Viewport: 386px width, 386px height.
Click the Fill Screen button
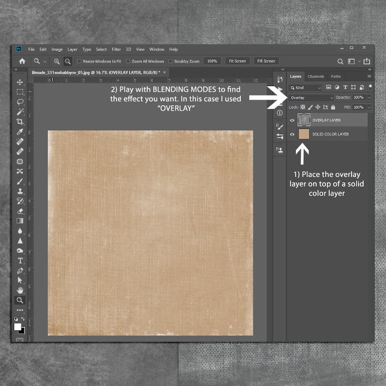(266, 61)
